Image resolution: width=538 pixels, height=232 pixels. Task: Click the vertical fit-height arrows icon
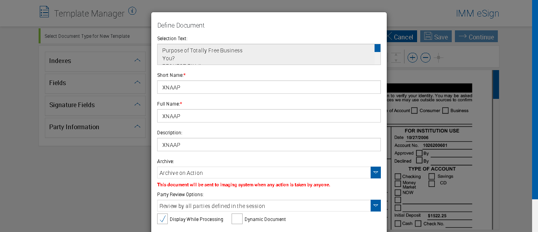coord(396,58)
